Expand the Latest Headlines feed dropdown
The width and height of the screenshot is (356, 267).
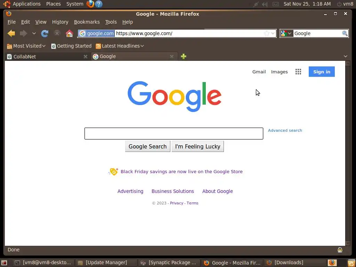pos(120,46)
